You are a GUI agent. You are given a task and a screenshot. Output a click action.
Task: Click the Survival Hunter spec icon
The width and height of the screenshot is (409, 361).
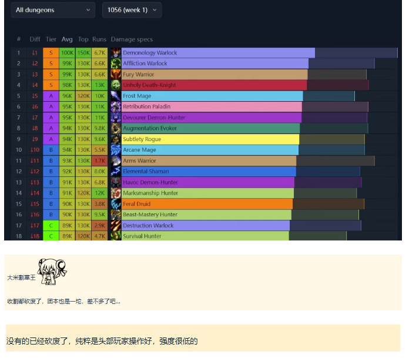[x=116, y=236]
